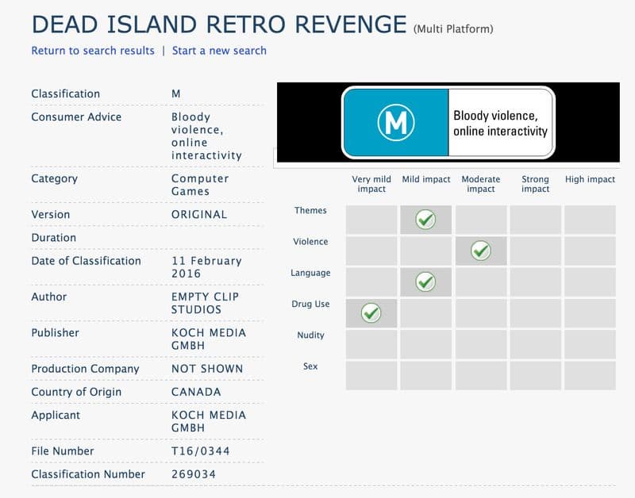Screen dimensions: 635x498
Task: Select the Applicant KOCH MEDIA GMBH value
Action: (x=209, y=422)
